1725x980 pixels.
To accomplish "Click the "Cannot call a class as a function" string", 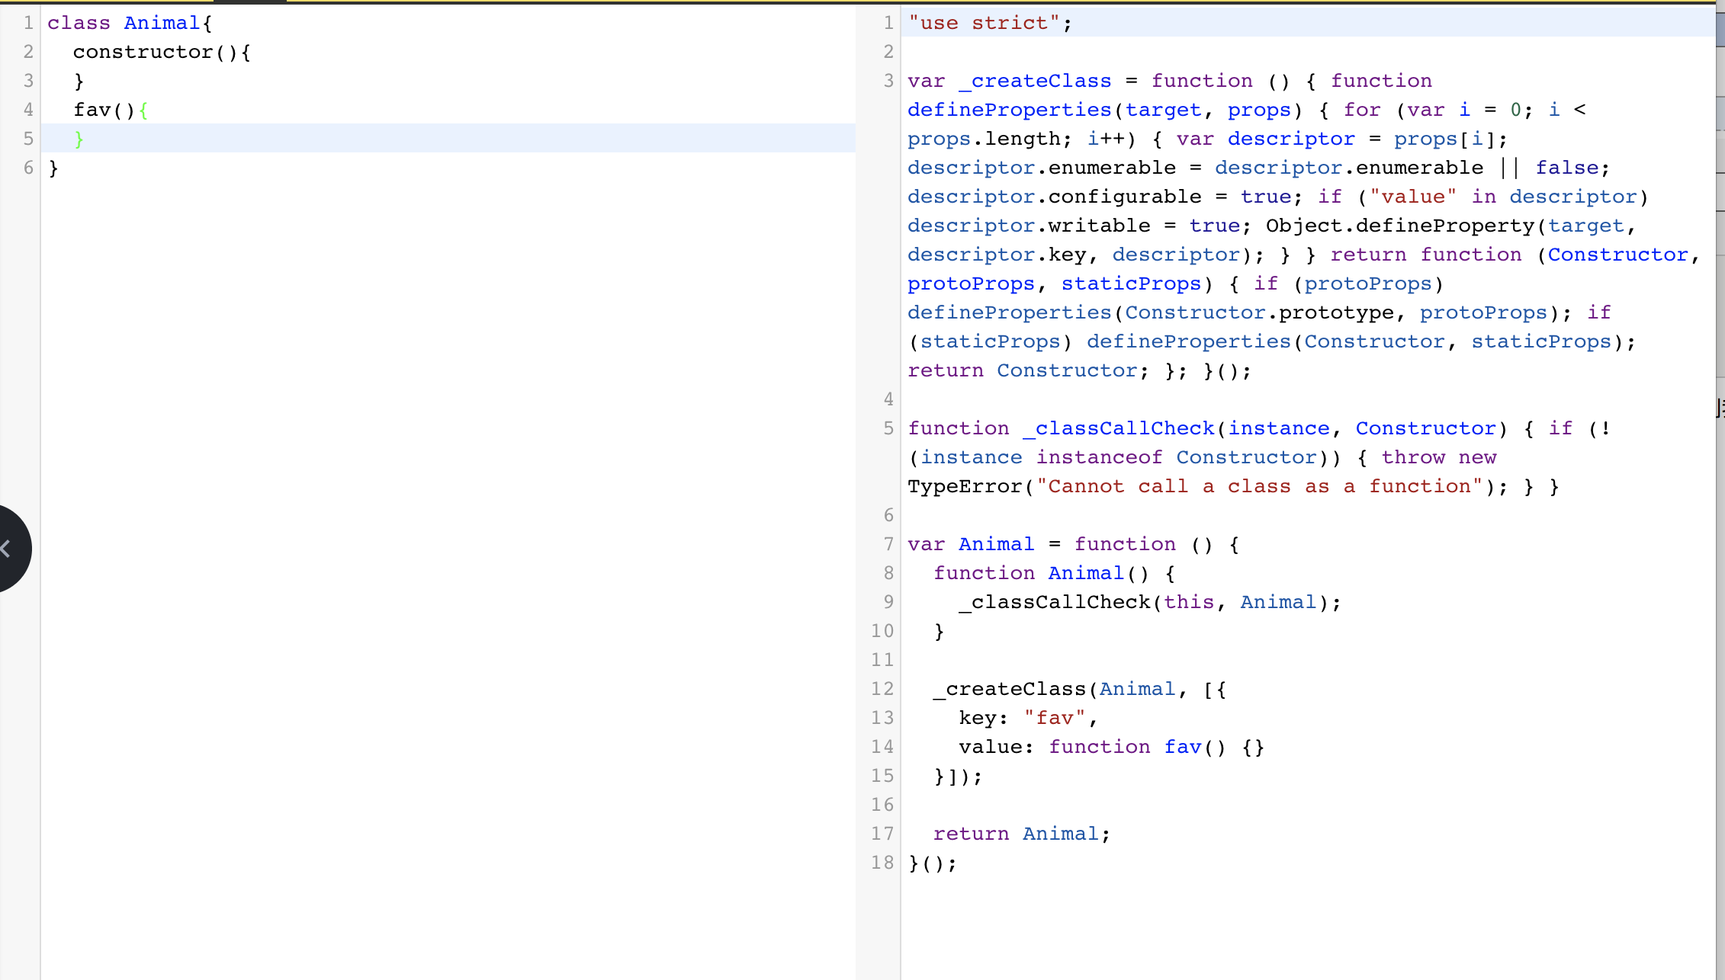I will click(1259, 486).
